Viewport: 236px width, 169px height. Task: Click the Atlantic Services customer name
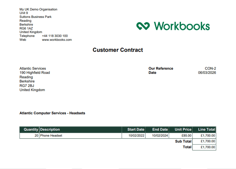click(x=33, y=68)
